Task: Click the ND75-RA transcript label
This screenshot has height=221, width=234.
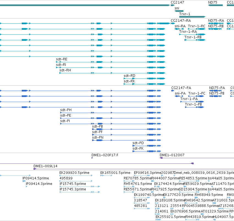Action: 216,20
